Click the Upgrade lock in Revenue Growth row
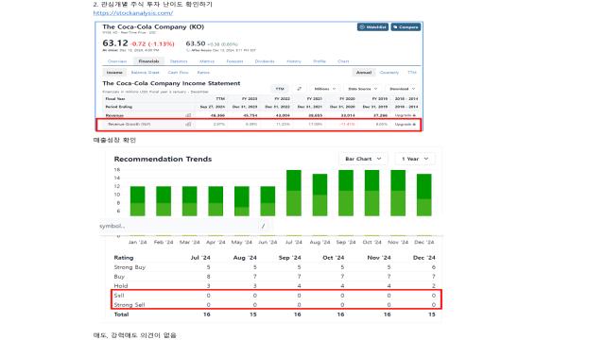The height and width of the screenshot is (340, 605). click(x=406, y=124)
